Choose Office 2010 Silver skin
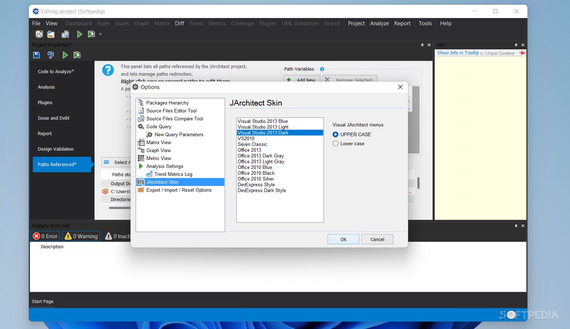Viewport: 570px width, 329px height. click(280, 179)
